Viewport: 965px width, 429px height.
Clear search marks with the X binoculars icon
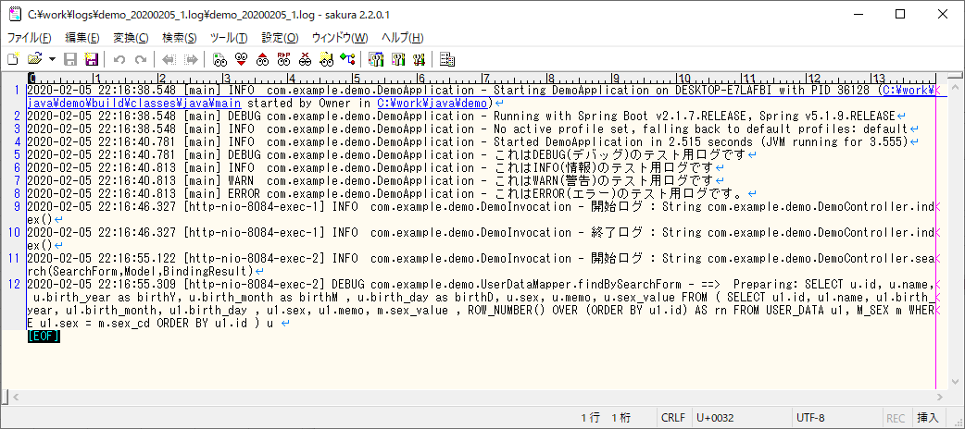coord(306,59)
